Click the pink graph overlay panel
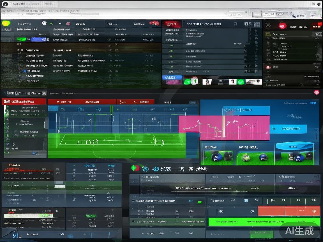The width and height of the screenshot is (323, 242). pos(224,127)
